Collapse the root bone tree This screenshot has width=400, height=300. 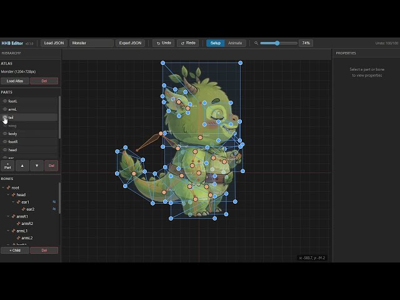pyautogui.click(x=3, y=187)
